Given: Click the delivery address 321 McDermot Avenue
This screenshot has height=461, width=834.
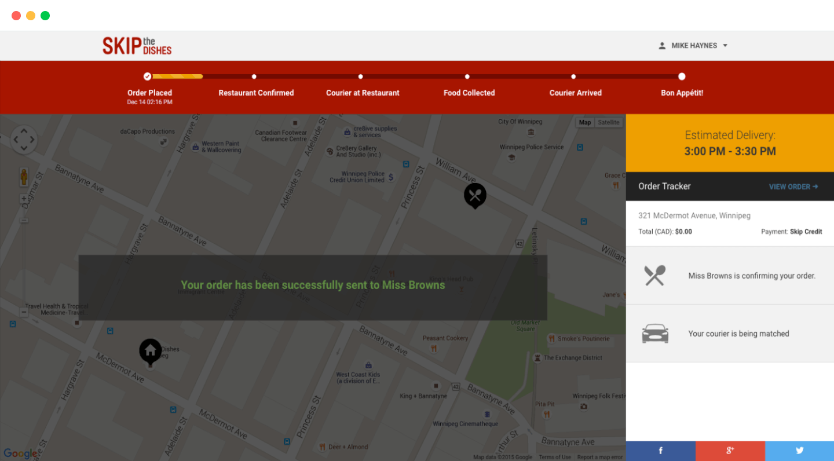Looking at the screenshot, I should coord(694,215).
